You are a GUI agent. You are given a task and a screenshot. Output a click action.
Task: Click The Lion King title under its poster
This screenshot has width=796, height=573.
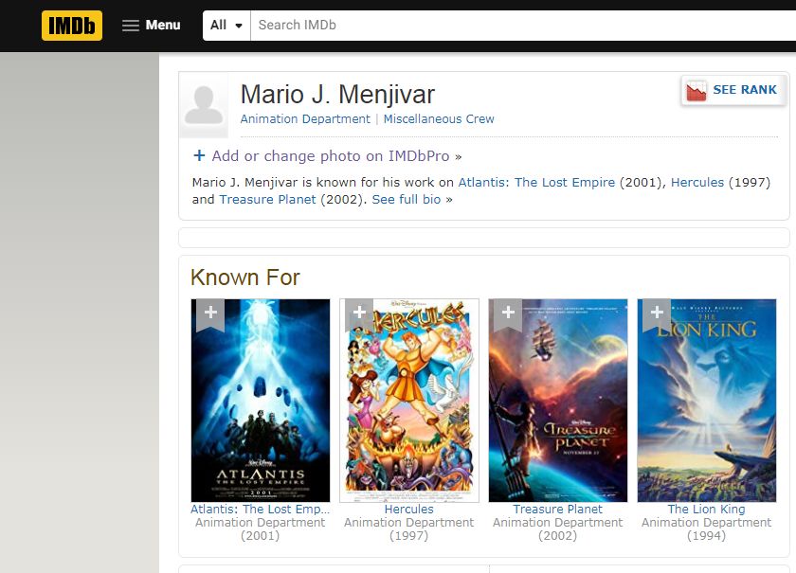click(706, 509)
